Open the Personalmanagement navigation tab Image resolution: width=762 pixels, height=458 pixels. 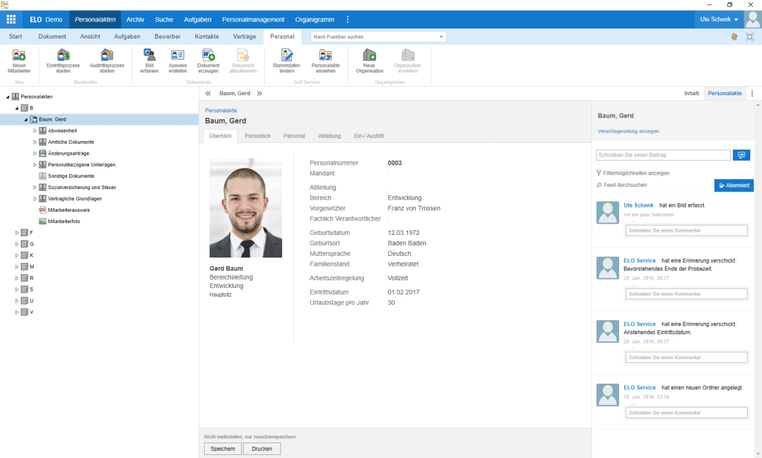[254, 20]
